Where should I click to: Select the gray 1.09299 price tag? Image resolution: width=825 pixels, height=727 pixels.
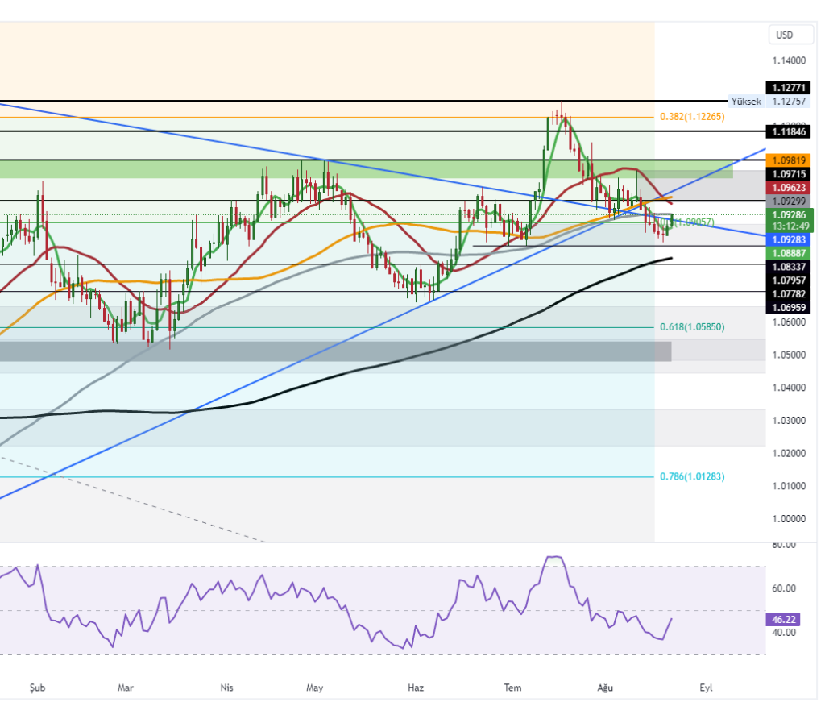(x=788, y=201)
